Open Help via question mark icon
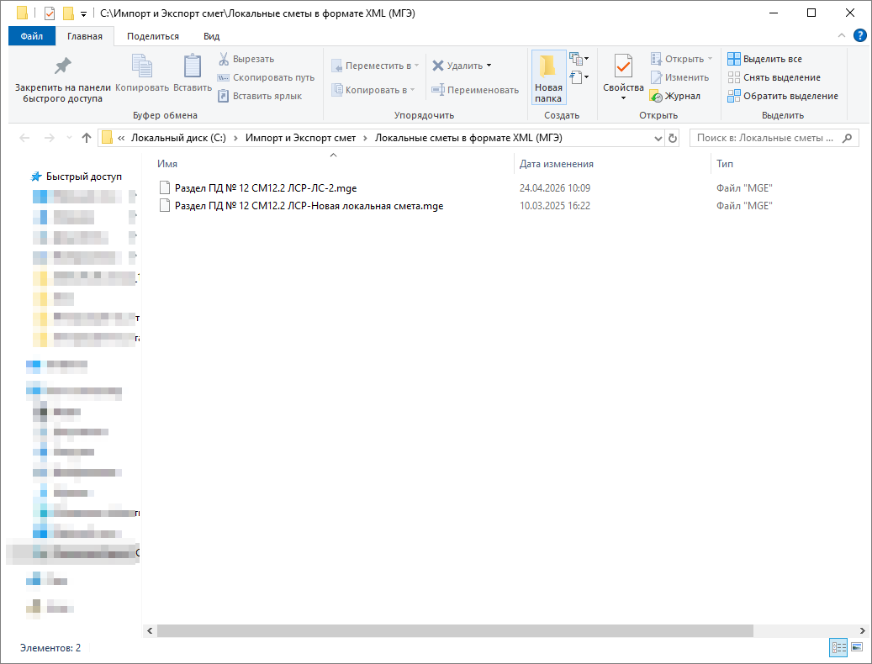Screen dimensions: 872x664 (859, 35)
